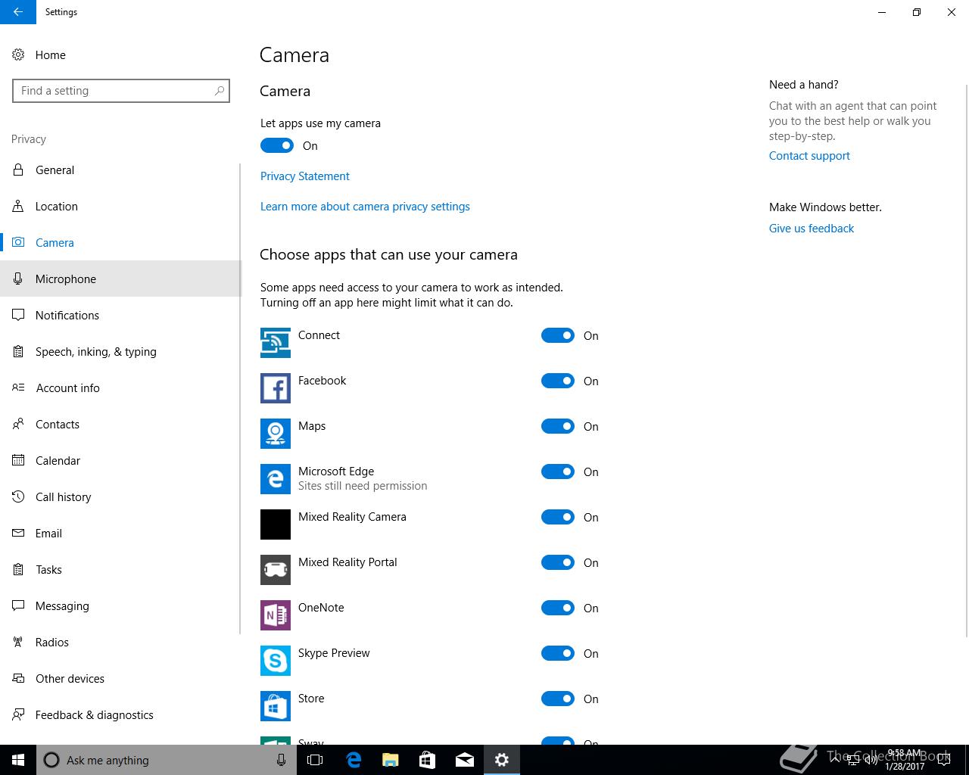The image size is (969, 775).
Task: Open Feedback & diagnostics settings
Action: (120, 714)
